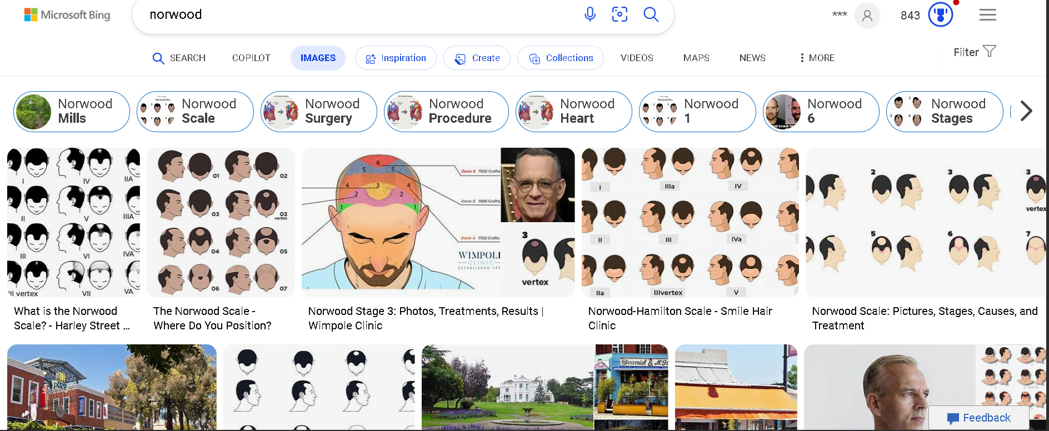
Task: Open the Microsoft Rewards trophy icon
Action: (940, 15)
